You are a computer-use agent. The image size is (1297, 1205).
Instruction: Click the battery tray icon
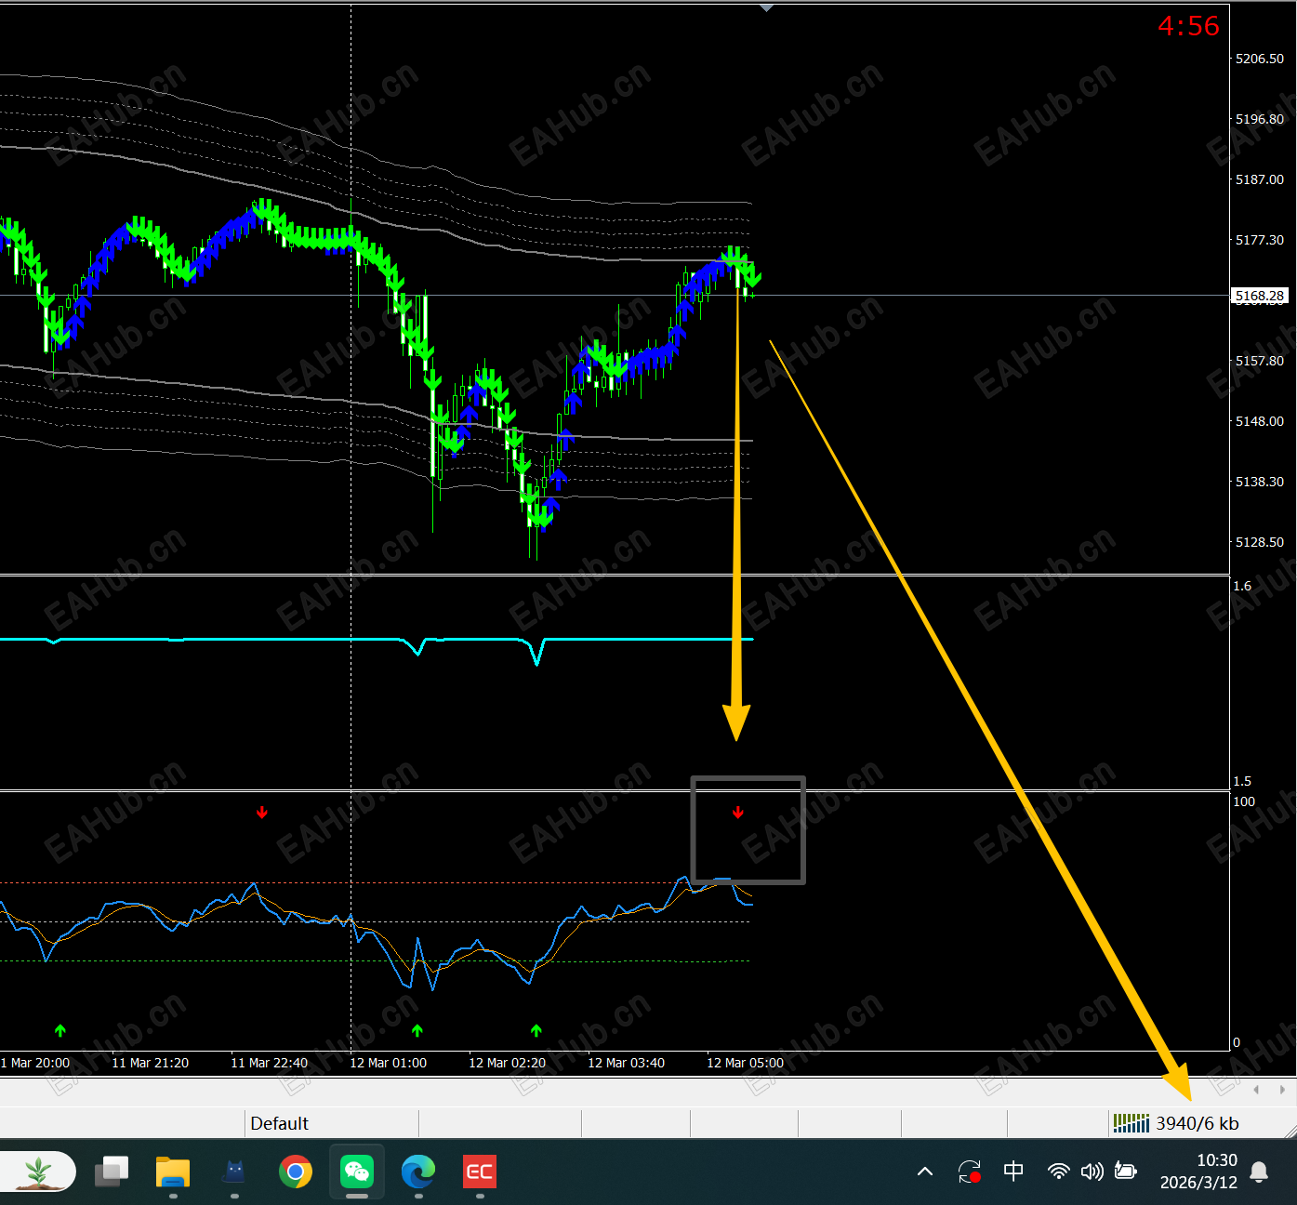(1126, 1172)
